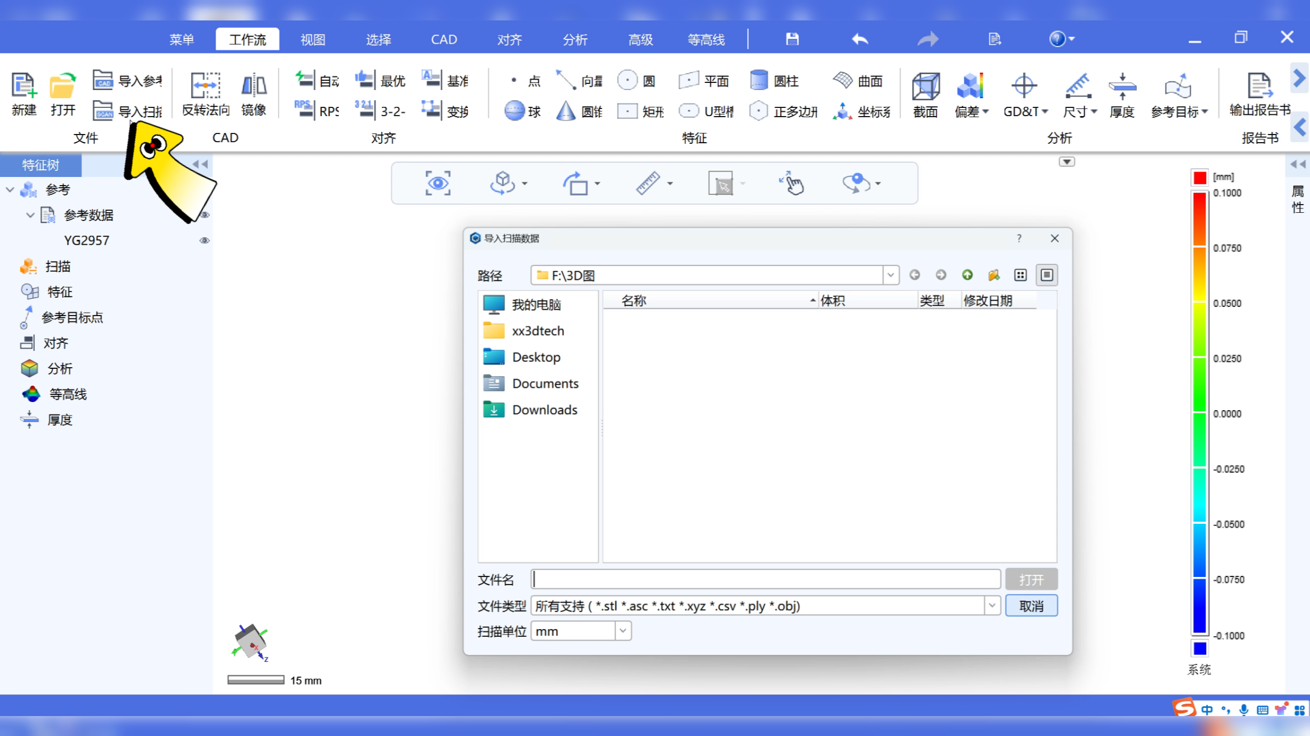The width and height of the screenshot is (1310, 736).
Task: Toggle visibility of YG2957 reference
Action: pyautogui.click(x=204, y=240)
